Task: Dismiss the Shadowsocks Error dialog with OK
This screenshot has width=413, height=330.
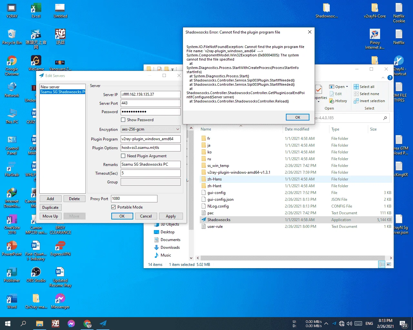Action: (x=297, y=117)
